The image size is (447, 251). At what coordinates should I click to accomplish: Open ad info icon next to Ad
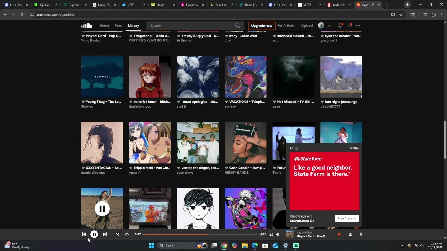296,149
